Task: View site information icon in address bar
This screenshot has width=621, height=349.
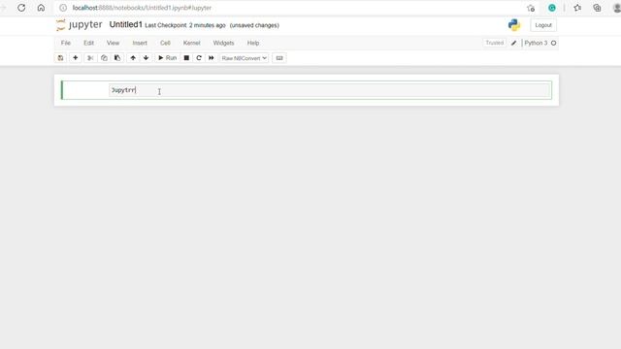Action: point(63,8)
